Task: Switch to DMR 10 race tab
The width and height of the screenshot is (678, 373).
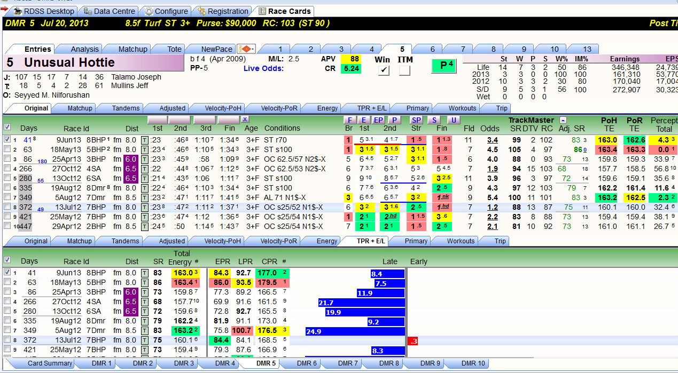Action: (x=473, y=363)
